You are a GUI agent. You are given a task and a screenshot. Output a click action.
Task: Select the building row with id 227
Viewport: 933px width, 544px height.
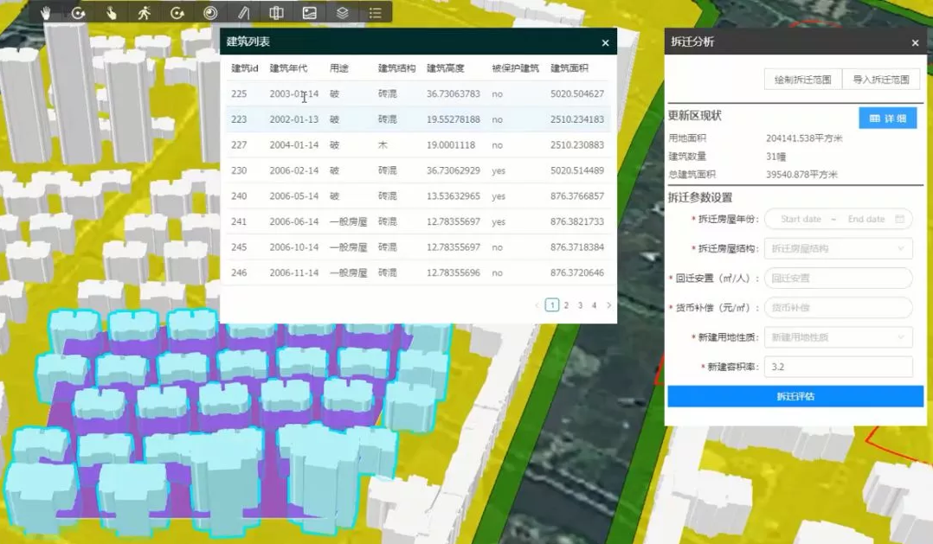click(x=418, y=145)
